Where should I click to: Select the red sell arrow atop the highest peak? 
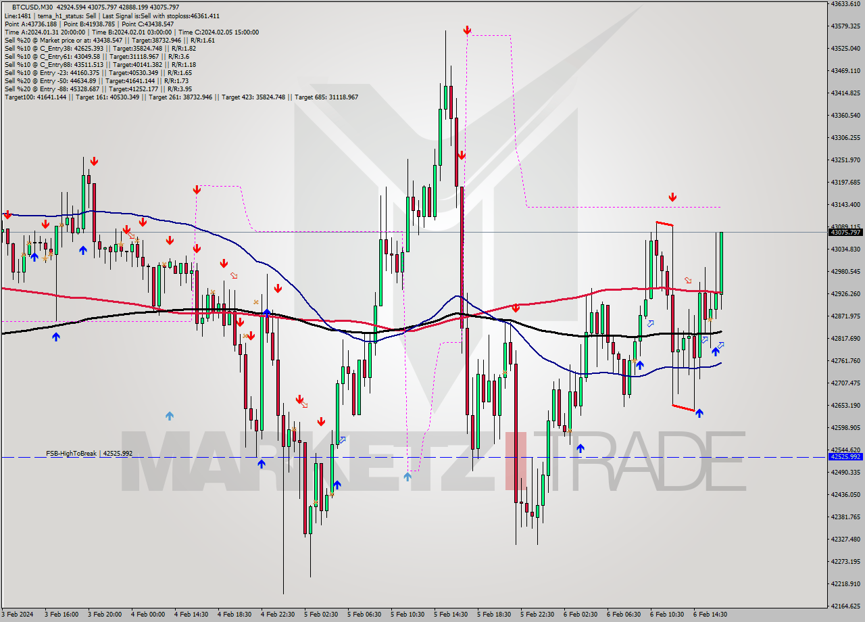click(467, 30)
